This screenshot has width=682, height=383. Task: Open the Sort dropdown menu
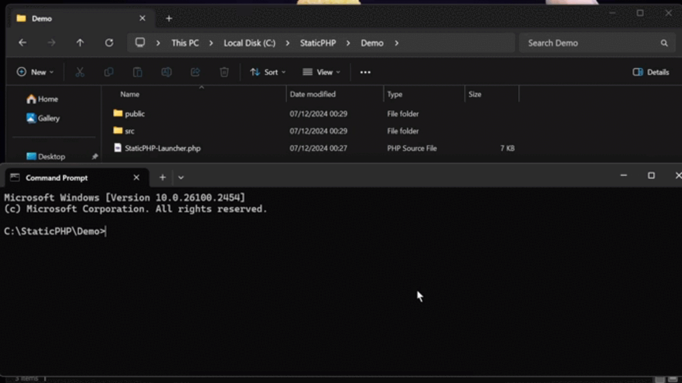(268, 72)
